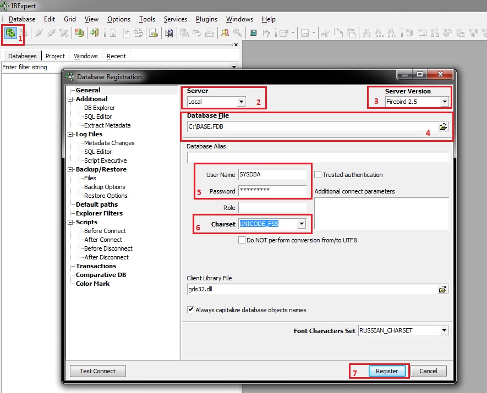
Task: Switch to the Recent tab
Action: coord(116,56)
